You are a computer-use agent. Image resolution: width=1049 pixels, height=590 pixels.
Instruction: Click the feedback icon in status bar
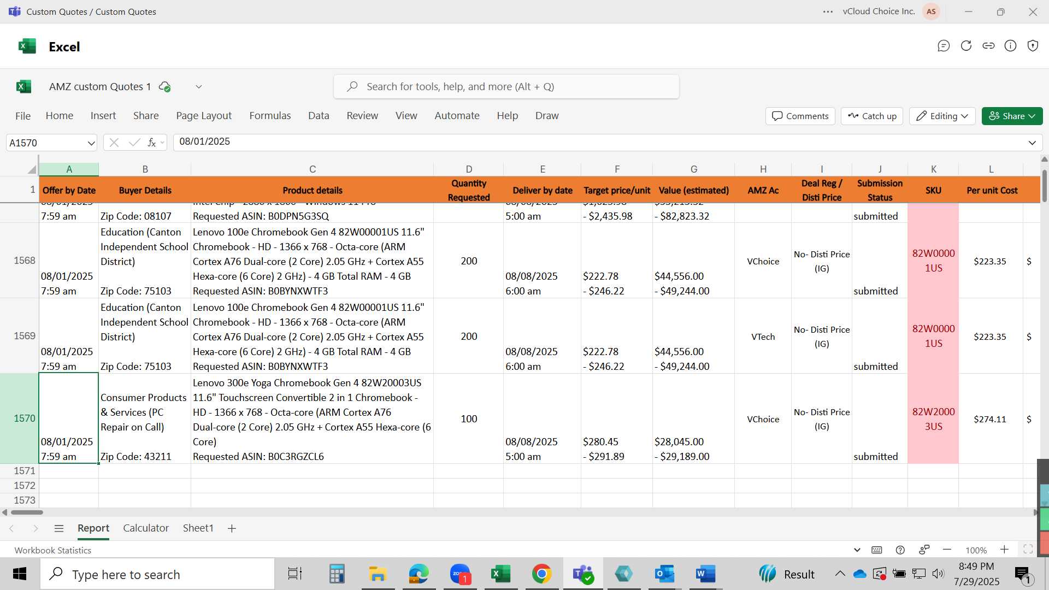pyautogui.click(x=924, y=550)
